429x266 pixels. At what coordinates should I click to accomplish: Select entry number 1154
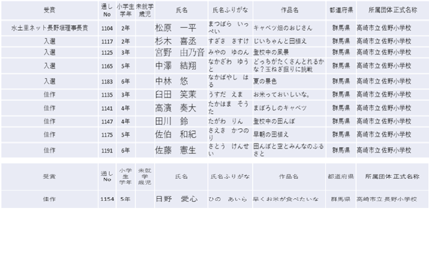(x=107, y=199)
